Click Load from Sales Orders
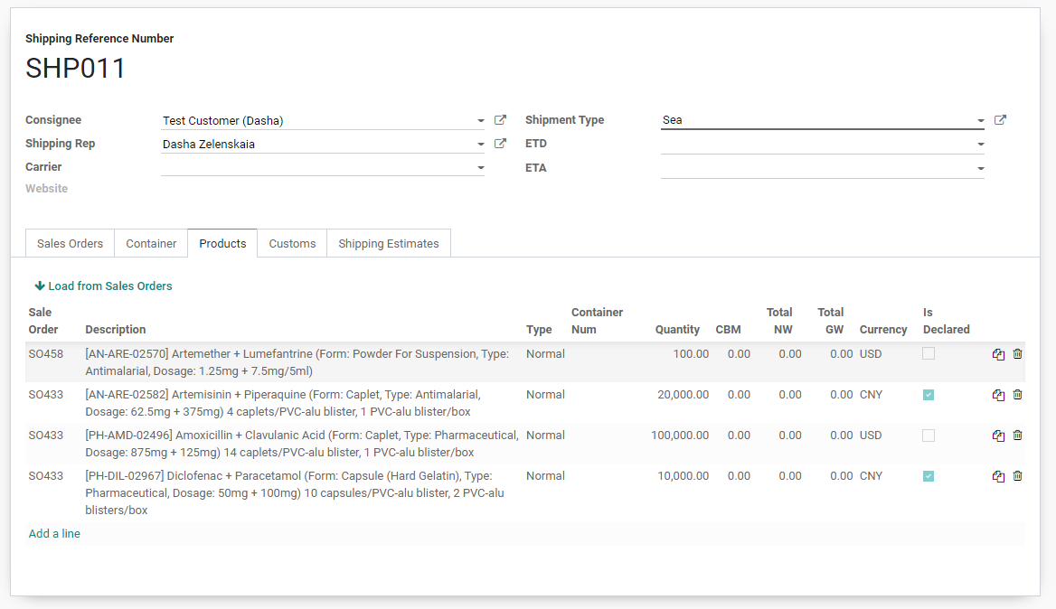 [x=104, y=286]
